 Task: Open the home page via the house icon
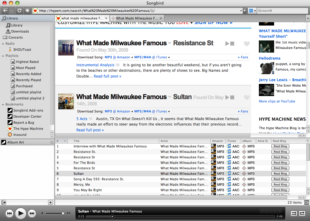27,11
